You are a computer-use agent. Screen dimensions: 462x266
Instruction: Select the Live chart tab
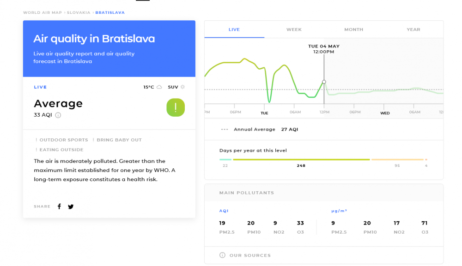(234, 30)
